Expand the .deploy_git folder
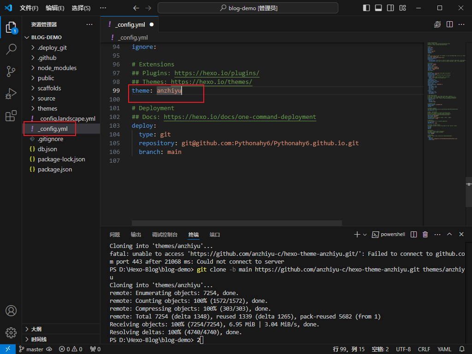The image size is (472, 354). [x=61, y=47]
